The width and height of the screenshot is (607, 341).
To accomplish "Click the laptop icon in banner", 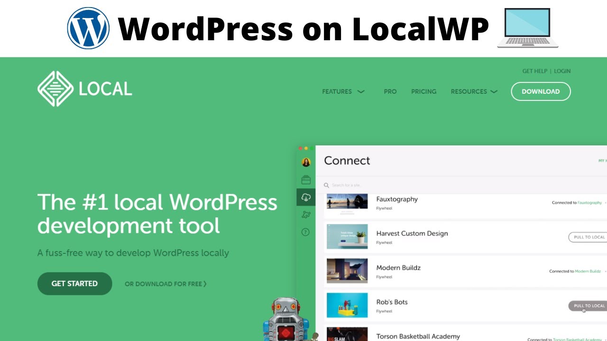I will click(528, 28).
